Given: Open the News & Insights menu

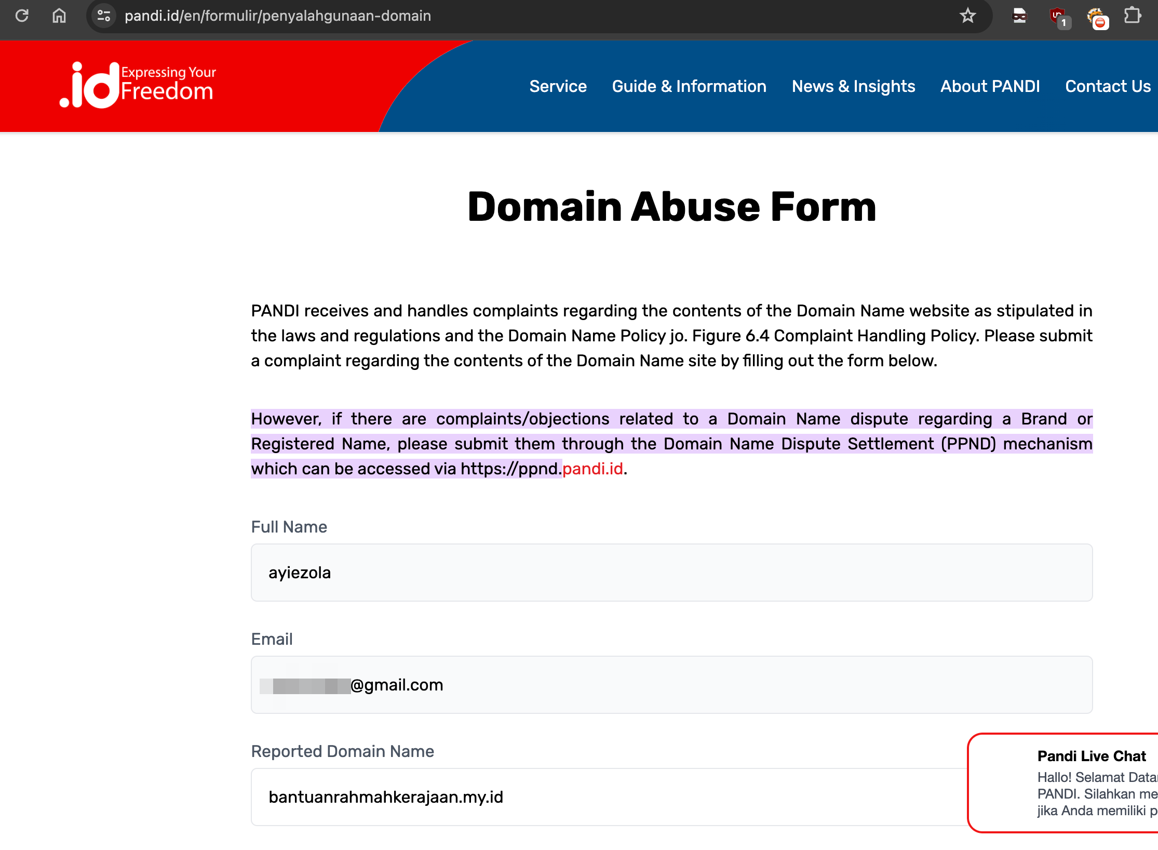Looking at the screenshot, I should tap(853, 86).
